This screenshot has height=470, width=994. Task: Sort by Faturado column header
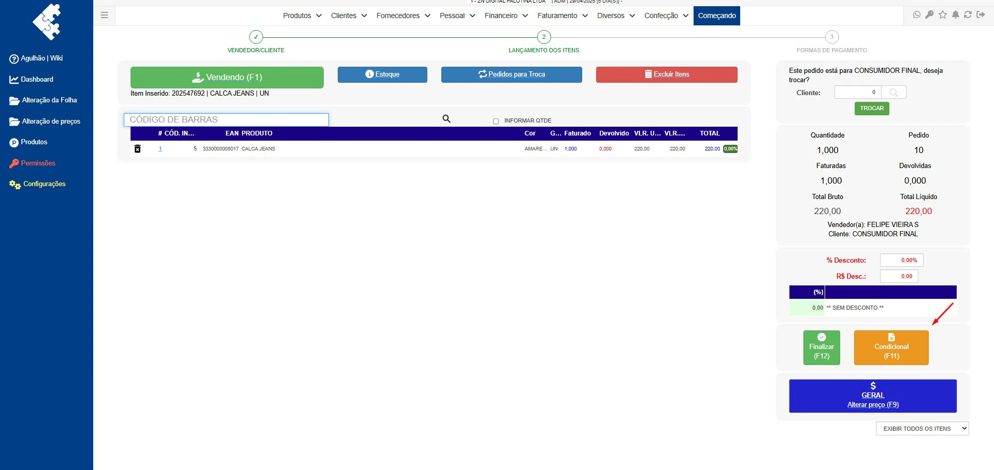578,133
